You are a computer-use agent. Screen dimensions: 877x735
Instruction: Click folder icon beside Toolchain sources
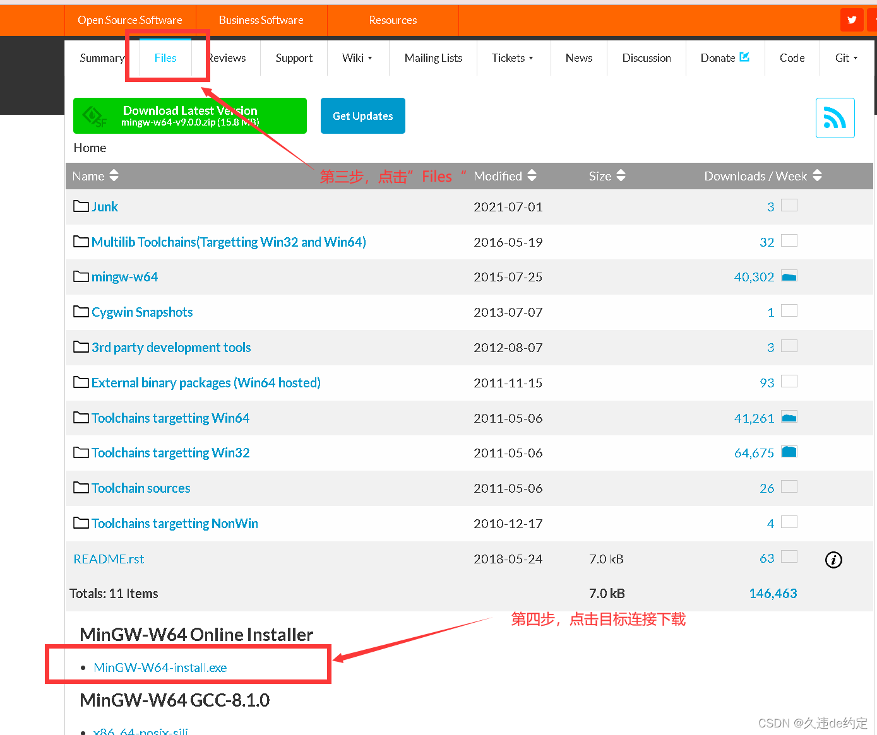point(81,488)
